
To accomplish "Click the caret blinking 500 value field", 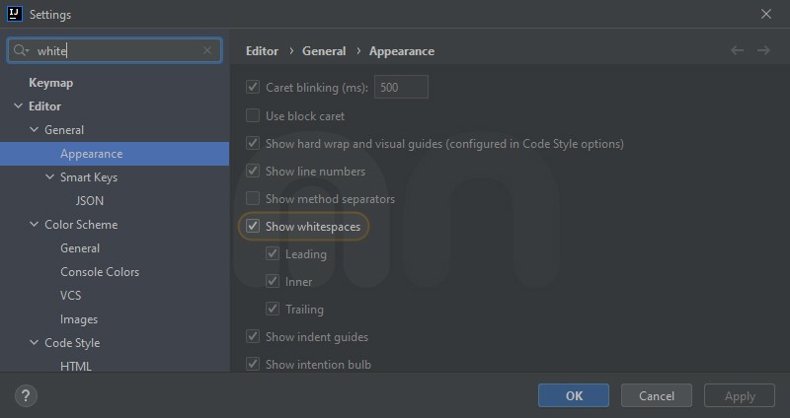I will coord(401,87).
